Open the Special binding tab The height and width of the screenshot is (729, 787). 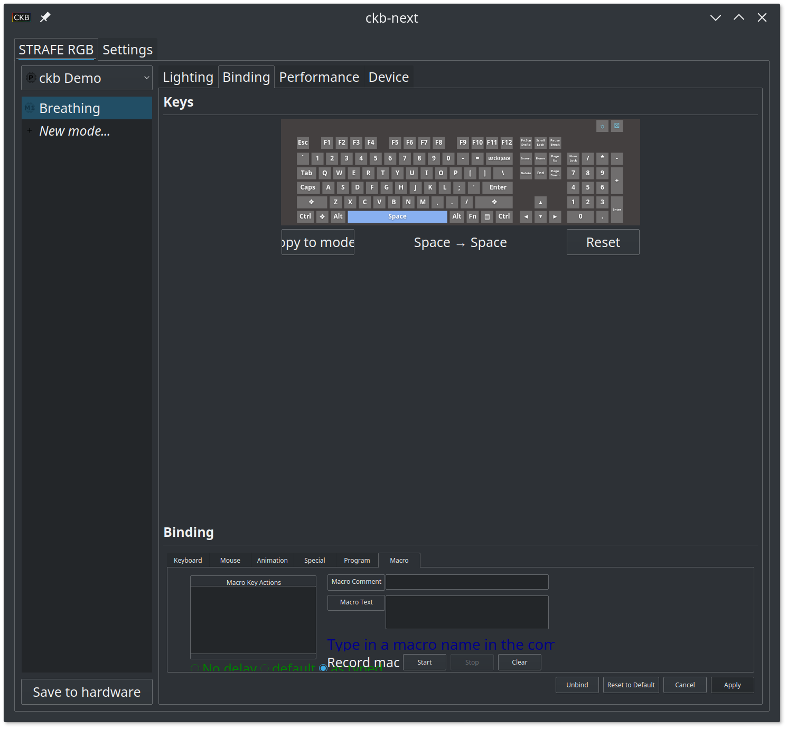coord(315,561)
